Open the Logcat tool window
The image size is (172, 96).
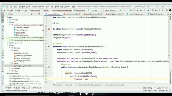coord(26,88)
